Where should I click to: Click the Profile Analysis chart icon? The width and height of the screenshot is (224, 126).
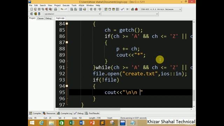[x=132, y=9]
